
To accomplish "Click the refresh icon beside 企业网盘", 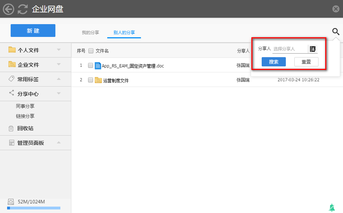I will click(23, 9).
